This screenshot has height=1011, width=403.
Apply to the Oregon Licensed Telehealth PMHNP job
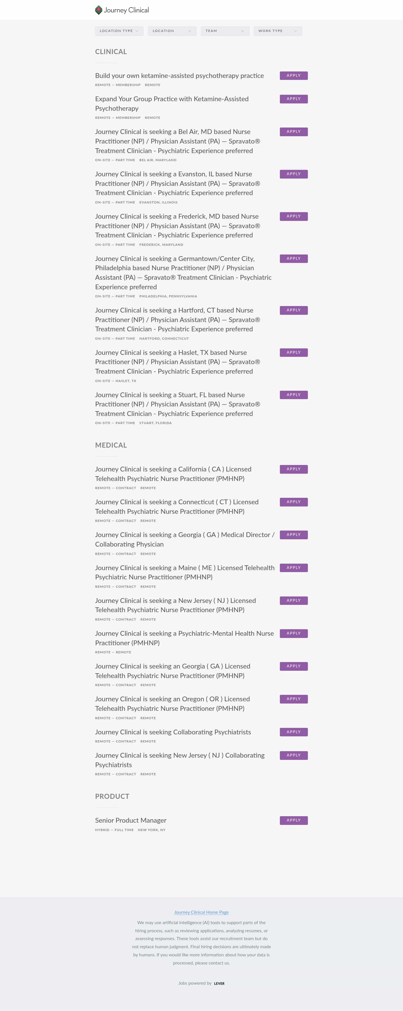(x=293, y=699)
